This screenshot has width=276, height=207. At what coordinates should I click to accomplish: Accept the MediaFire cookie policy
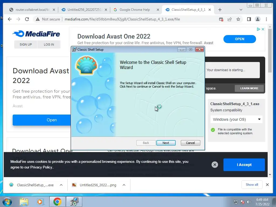244,165
